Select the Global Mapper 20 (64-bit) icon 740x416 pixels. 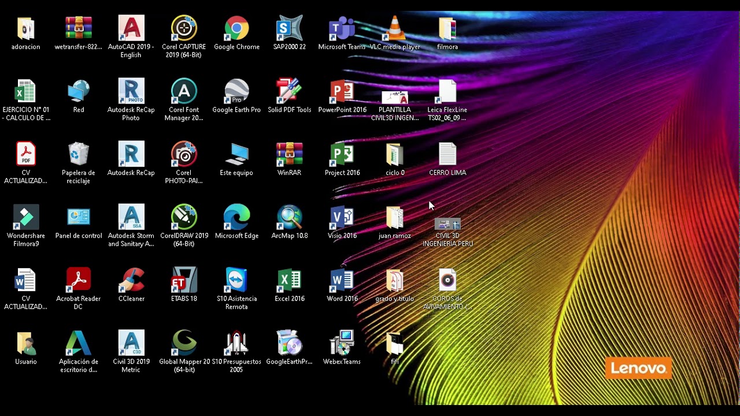point(184,343)
